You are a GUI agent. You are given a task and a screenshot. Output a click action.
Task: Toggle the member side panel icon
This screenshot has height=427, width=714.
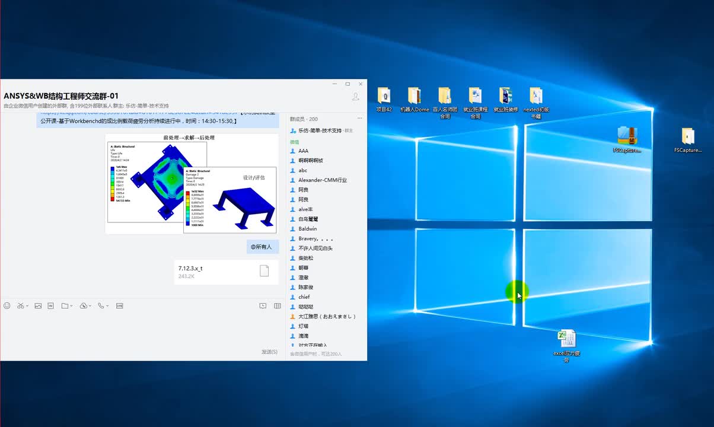[x=278, y=306]
